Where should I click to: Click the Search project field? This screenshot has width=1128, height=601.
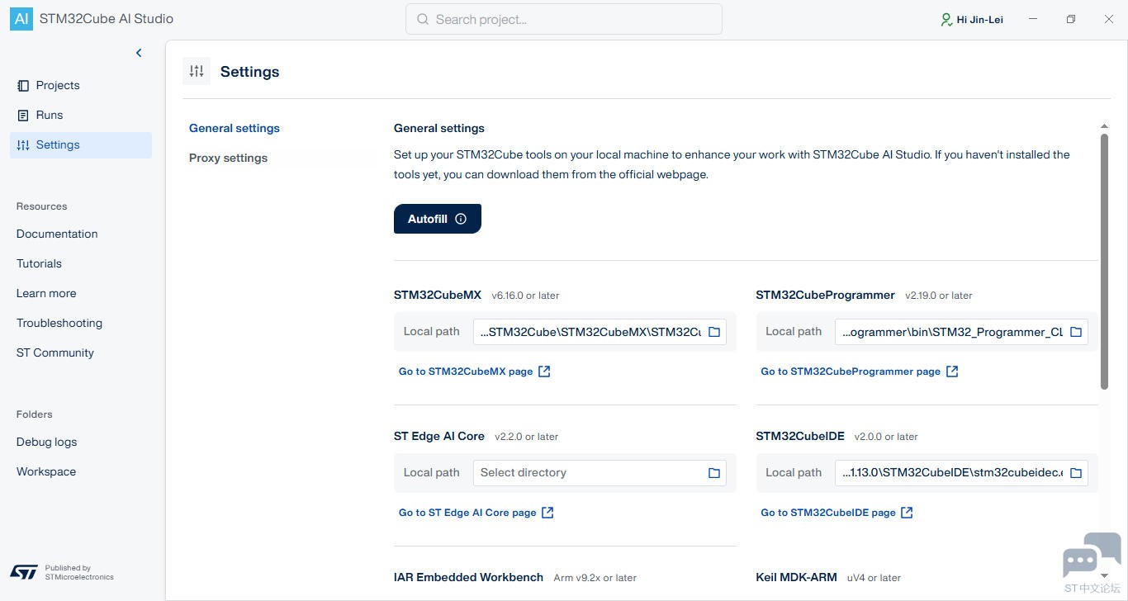pyautogui.click(x=564, y=19)
